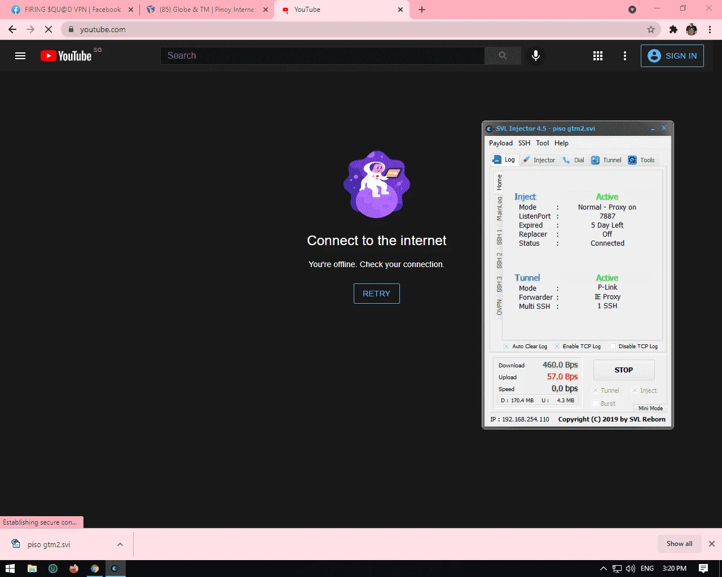Screen dimensions: 722x577
Task: Open a new browser tab
Action: tap(422, 10)
